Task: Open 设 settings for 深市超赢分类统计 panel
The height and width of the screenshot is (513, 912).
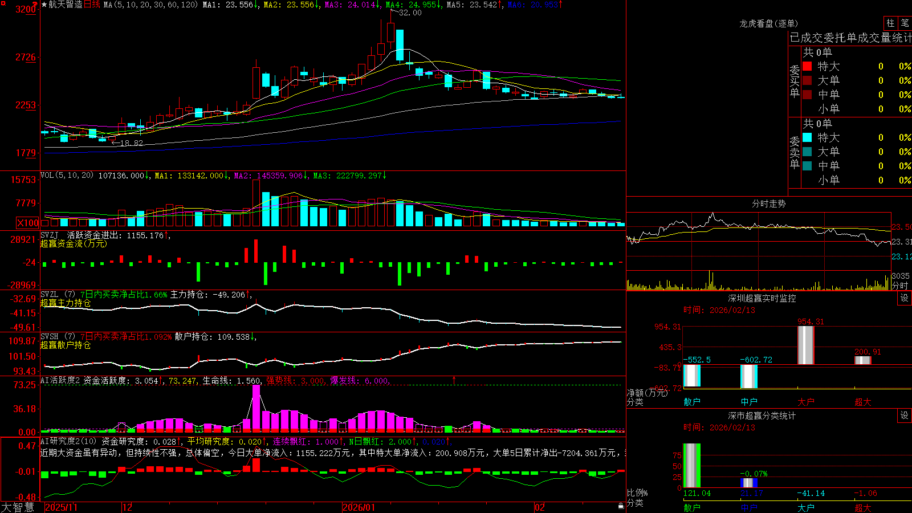Action: [904, 416]
